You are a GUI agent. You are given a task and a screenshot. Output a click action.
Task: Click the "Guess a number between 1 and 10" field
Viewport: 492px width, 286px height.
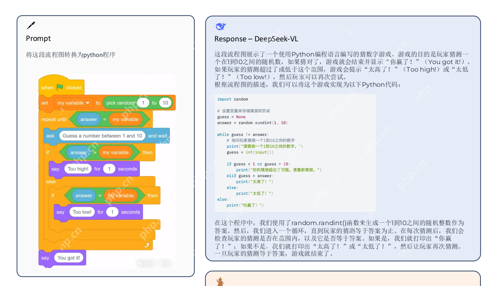pyautogui.click(x=102, y=136)
